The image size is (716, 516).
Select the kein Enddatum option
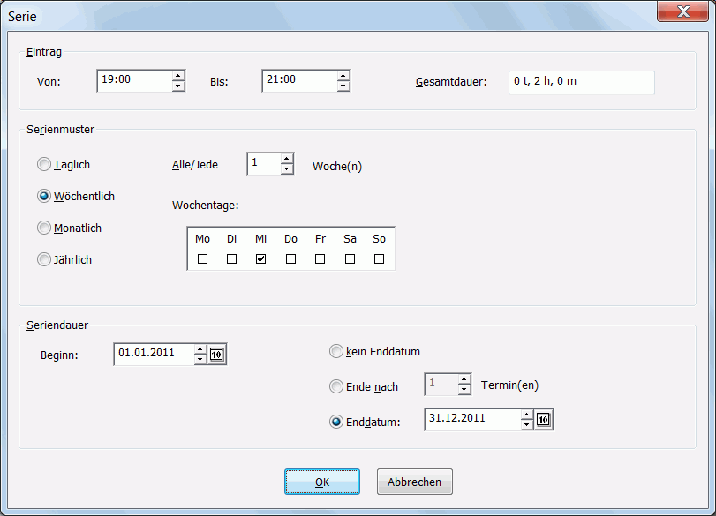(x=335, y=351)
